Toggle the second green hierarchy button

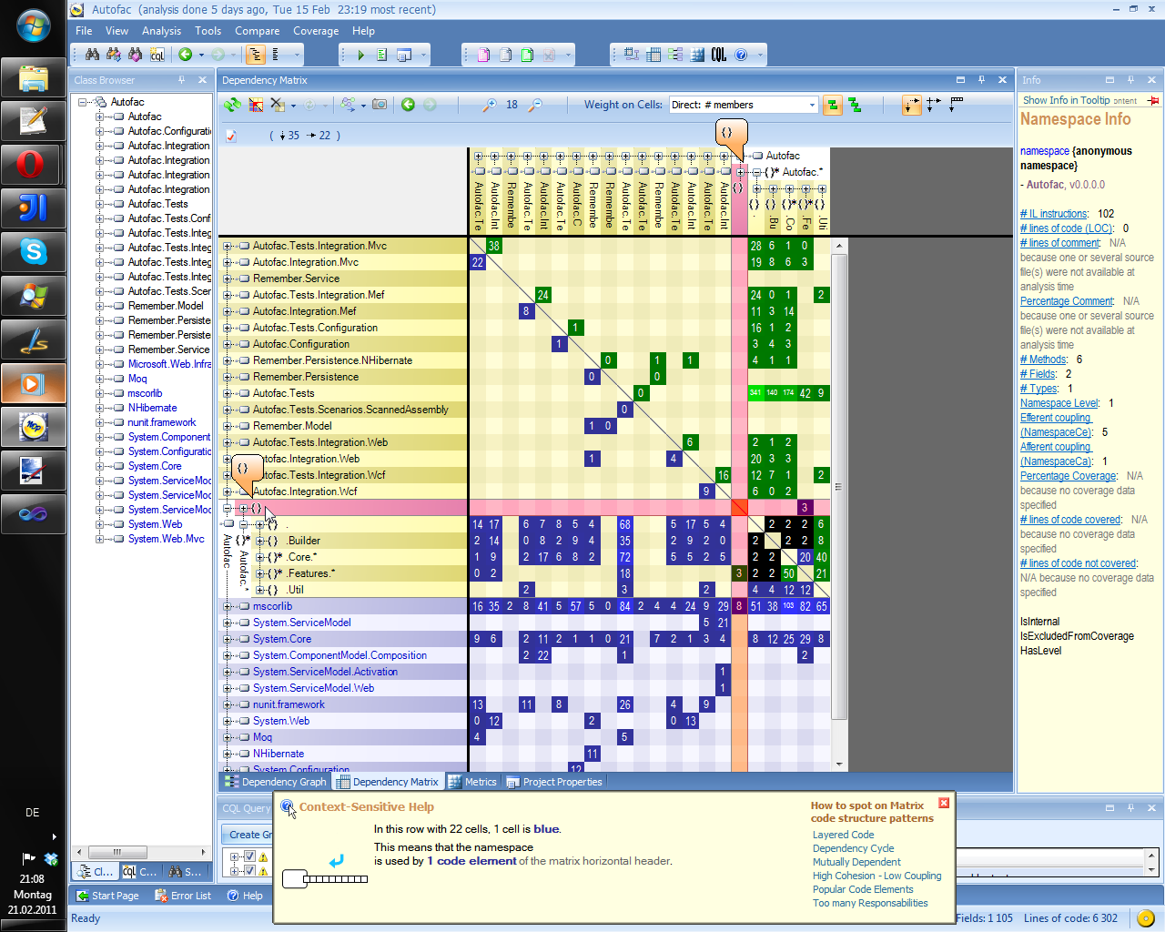[855, 105]
